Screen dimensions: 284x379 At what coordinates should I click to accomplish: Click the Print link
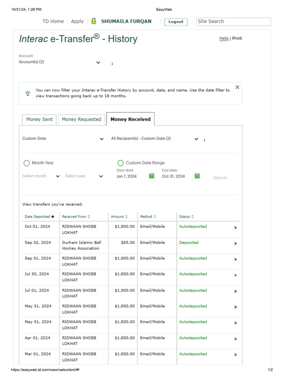click(x=237, y=38)
